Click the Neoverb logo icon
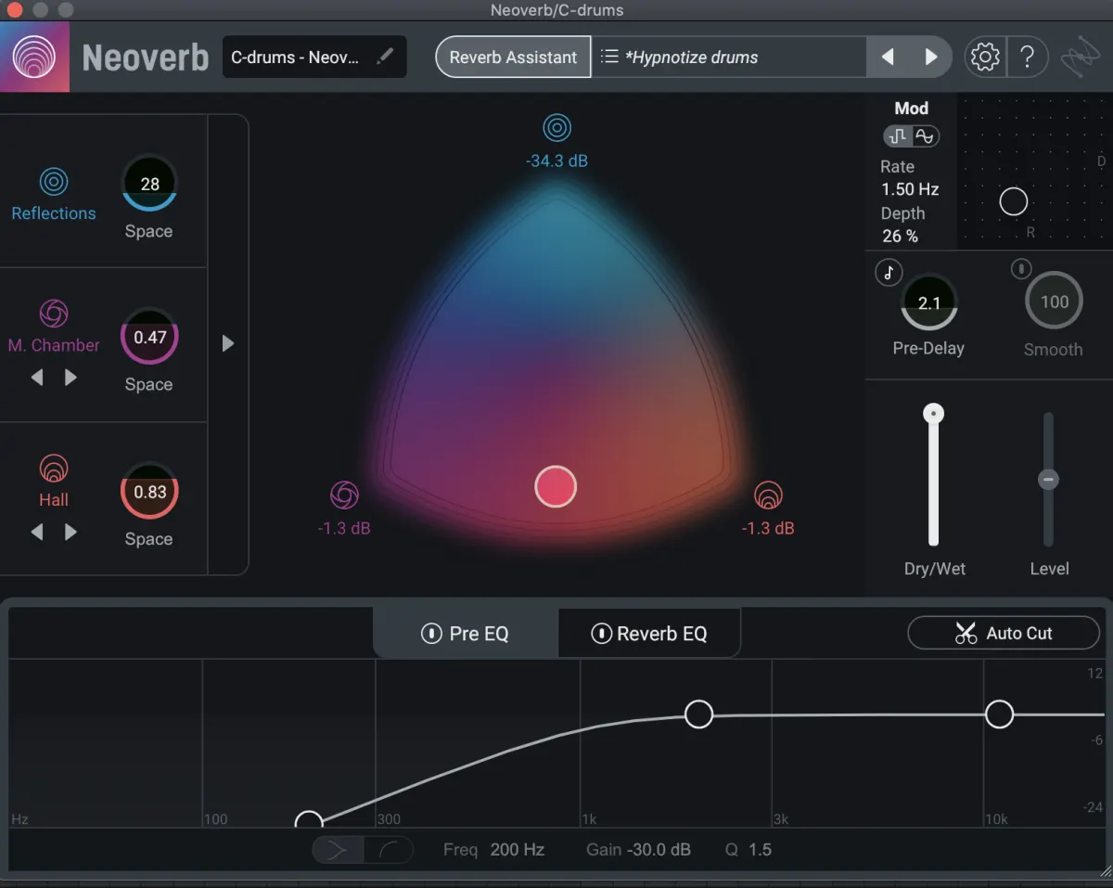1113x888 pixels. (x=34, y=57)
